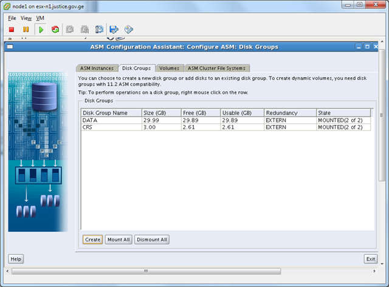Click the red Power Off button
This screenshot has width=389, height=287.
[x=12, y=29]
